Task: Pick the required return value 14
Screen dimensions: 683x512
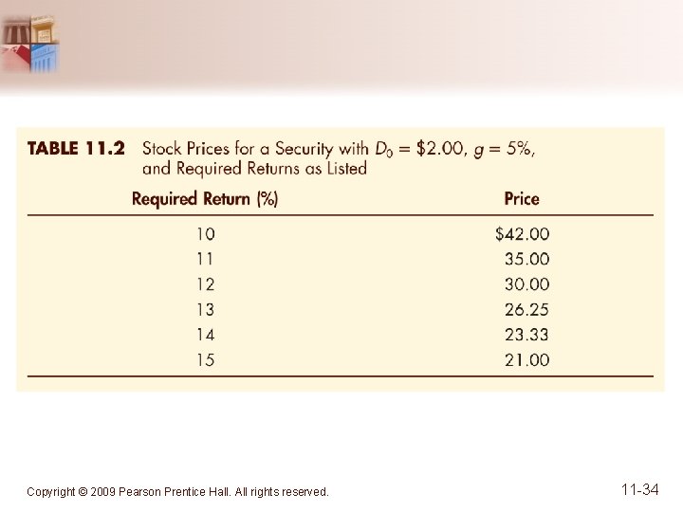Action: 205,335
